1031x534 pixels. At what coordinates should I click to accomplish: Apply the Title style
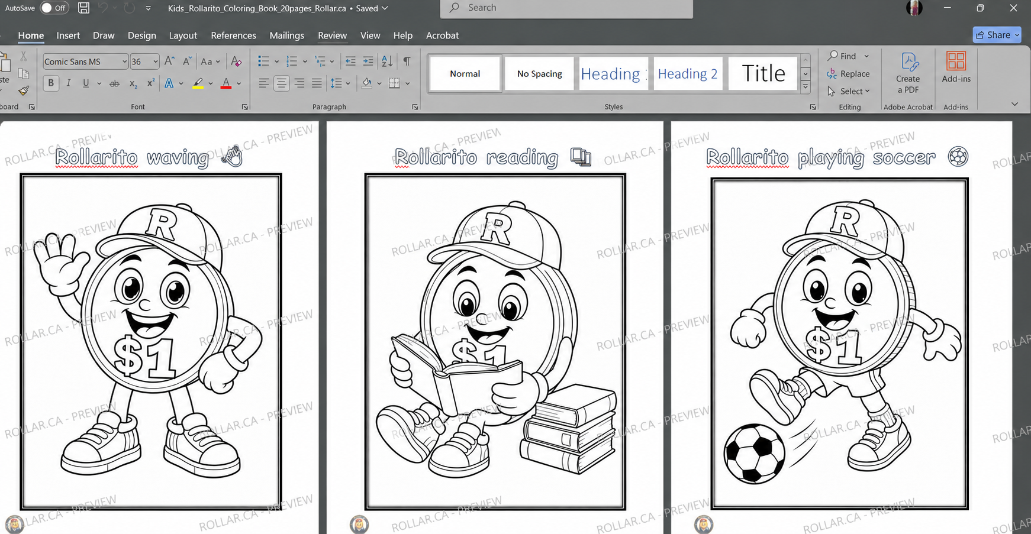coord(763,73)
